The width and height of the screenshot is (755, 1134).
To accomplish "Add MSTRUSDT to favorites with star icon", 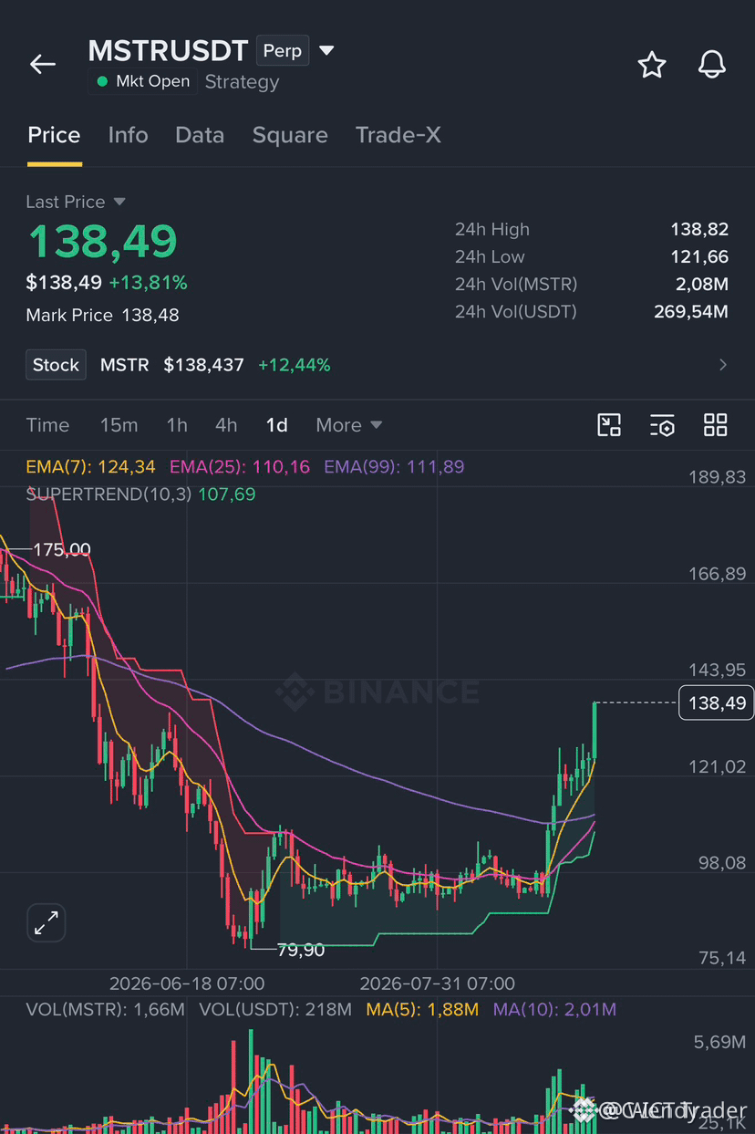I will (x=651, y=65).
